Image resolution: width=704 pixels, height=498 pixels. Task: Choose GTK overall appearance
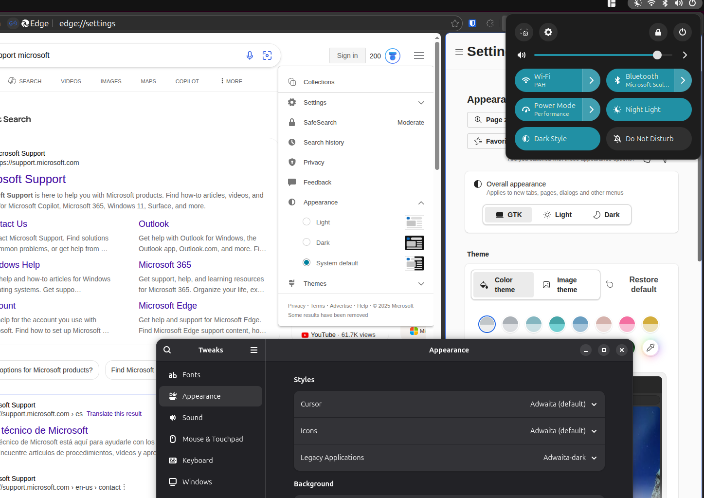click(508, 215)
